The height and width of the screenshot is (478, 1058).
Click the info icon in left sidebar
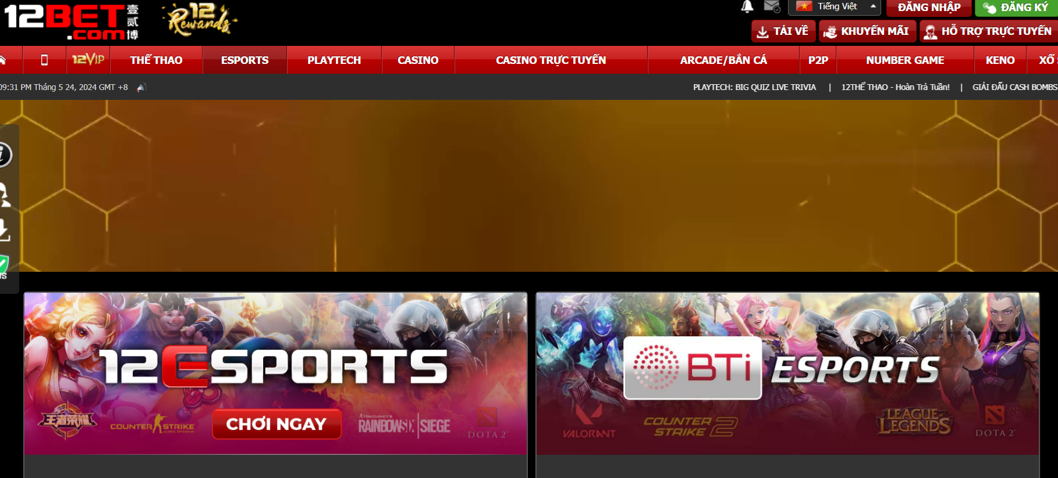pos(5,154)
